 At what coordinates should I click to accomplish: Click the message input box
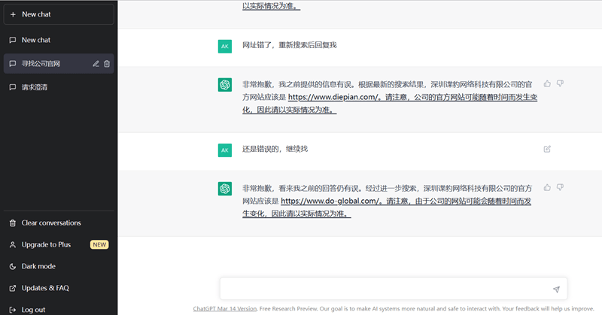pos(394,289)
